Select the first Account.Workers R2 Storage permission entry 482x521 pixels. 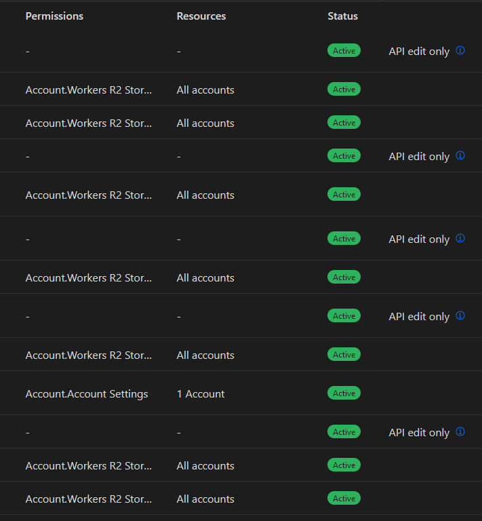pos(89,90)
